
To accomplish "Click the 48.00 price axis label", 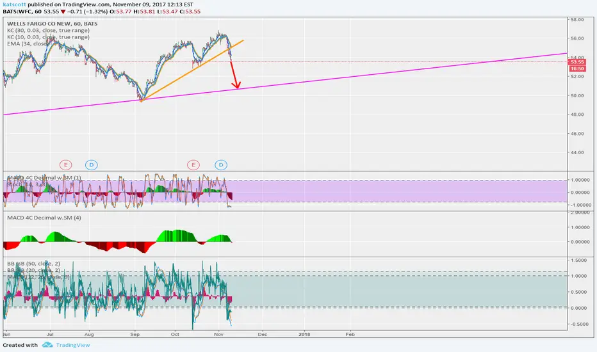I will tap(577, 114).
